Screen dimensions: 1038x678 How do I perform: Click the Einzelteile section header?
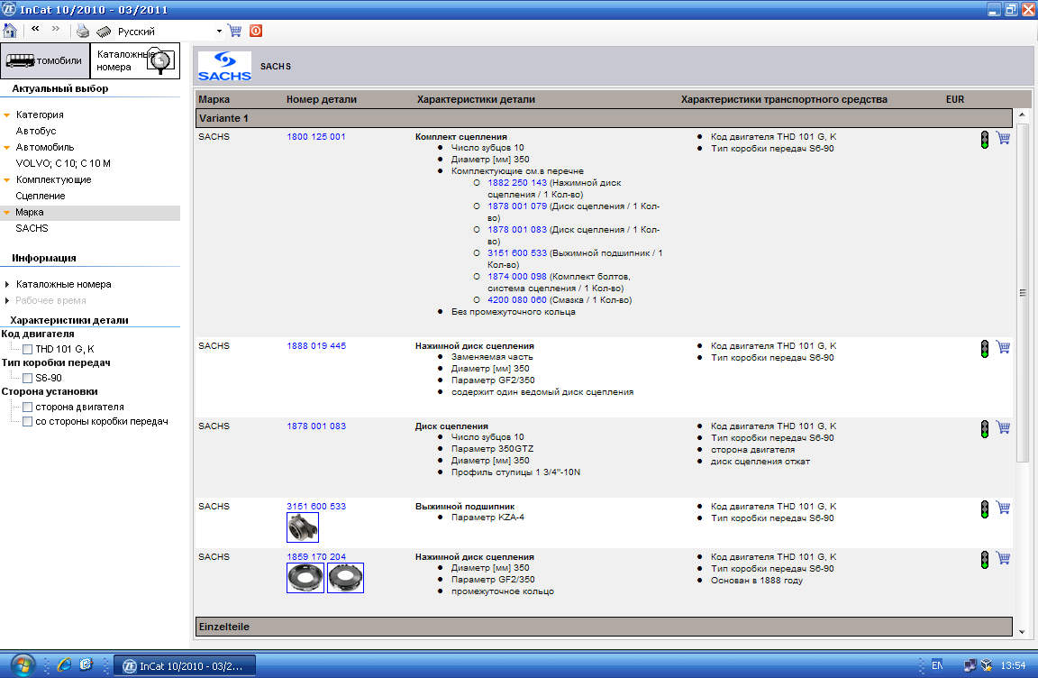point(604,627)
